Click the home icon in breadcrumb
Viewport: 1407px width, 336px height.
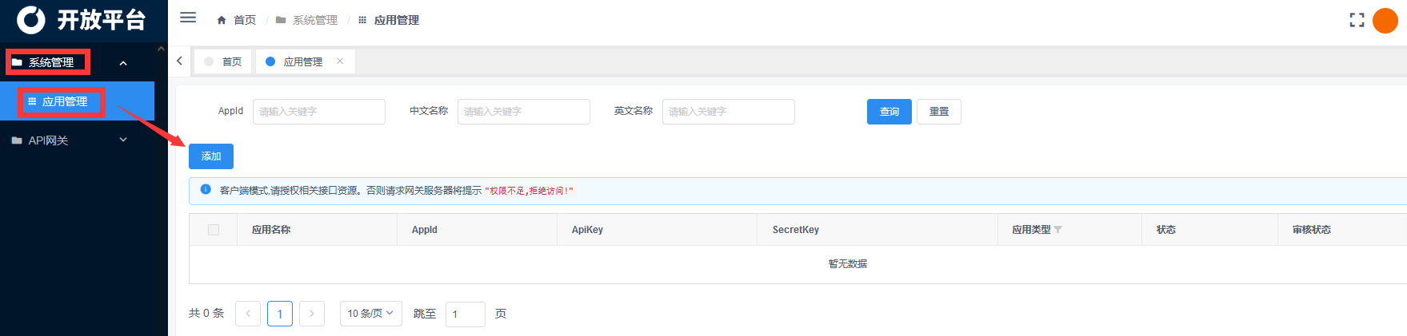click(x=222, y=20)
